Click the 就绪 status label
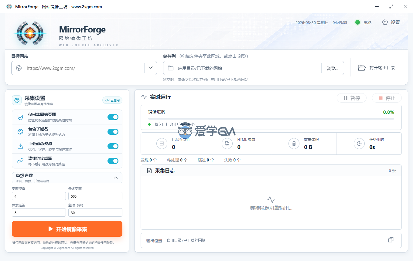Viewport: 413px width, 261px height. pos(368,22)
